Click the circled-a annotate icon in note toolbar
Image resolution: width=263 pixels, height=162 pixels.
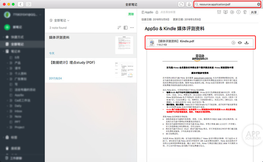tap(232, 12)
